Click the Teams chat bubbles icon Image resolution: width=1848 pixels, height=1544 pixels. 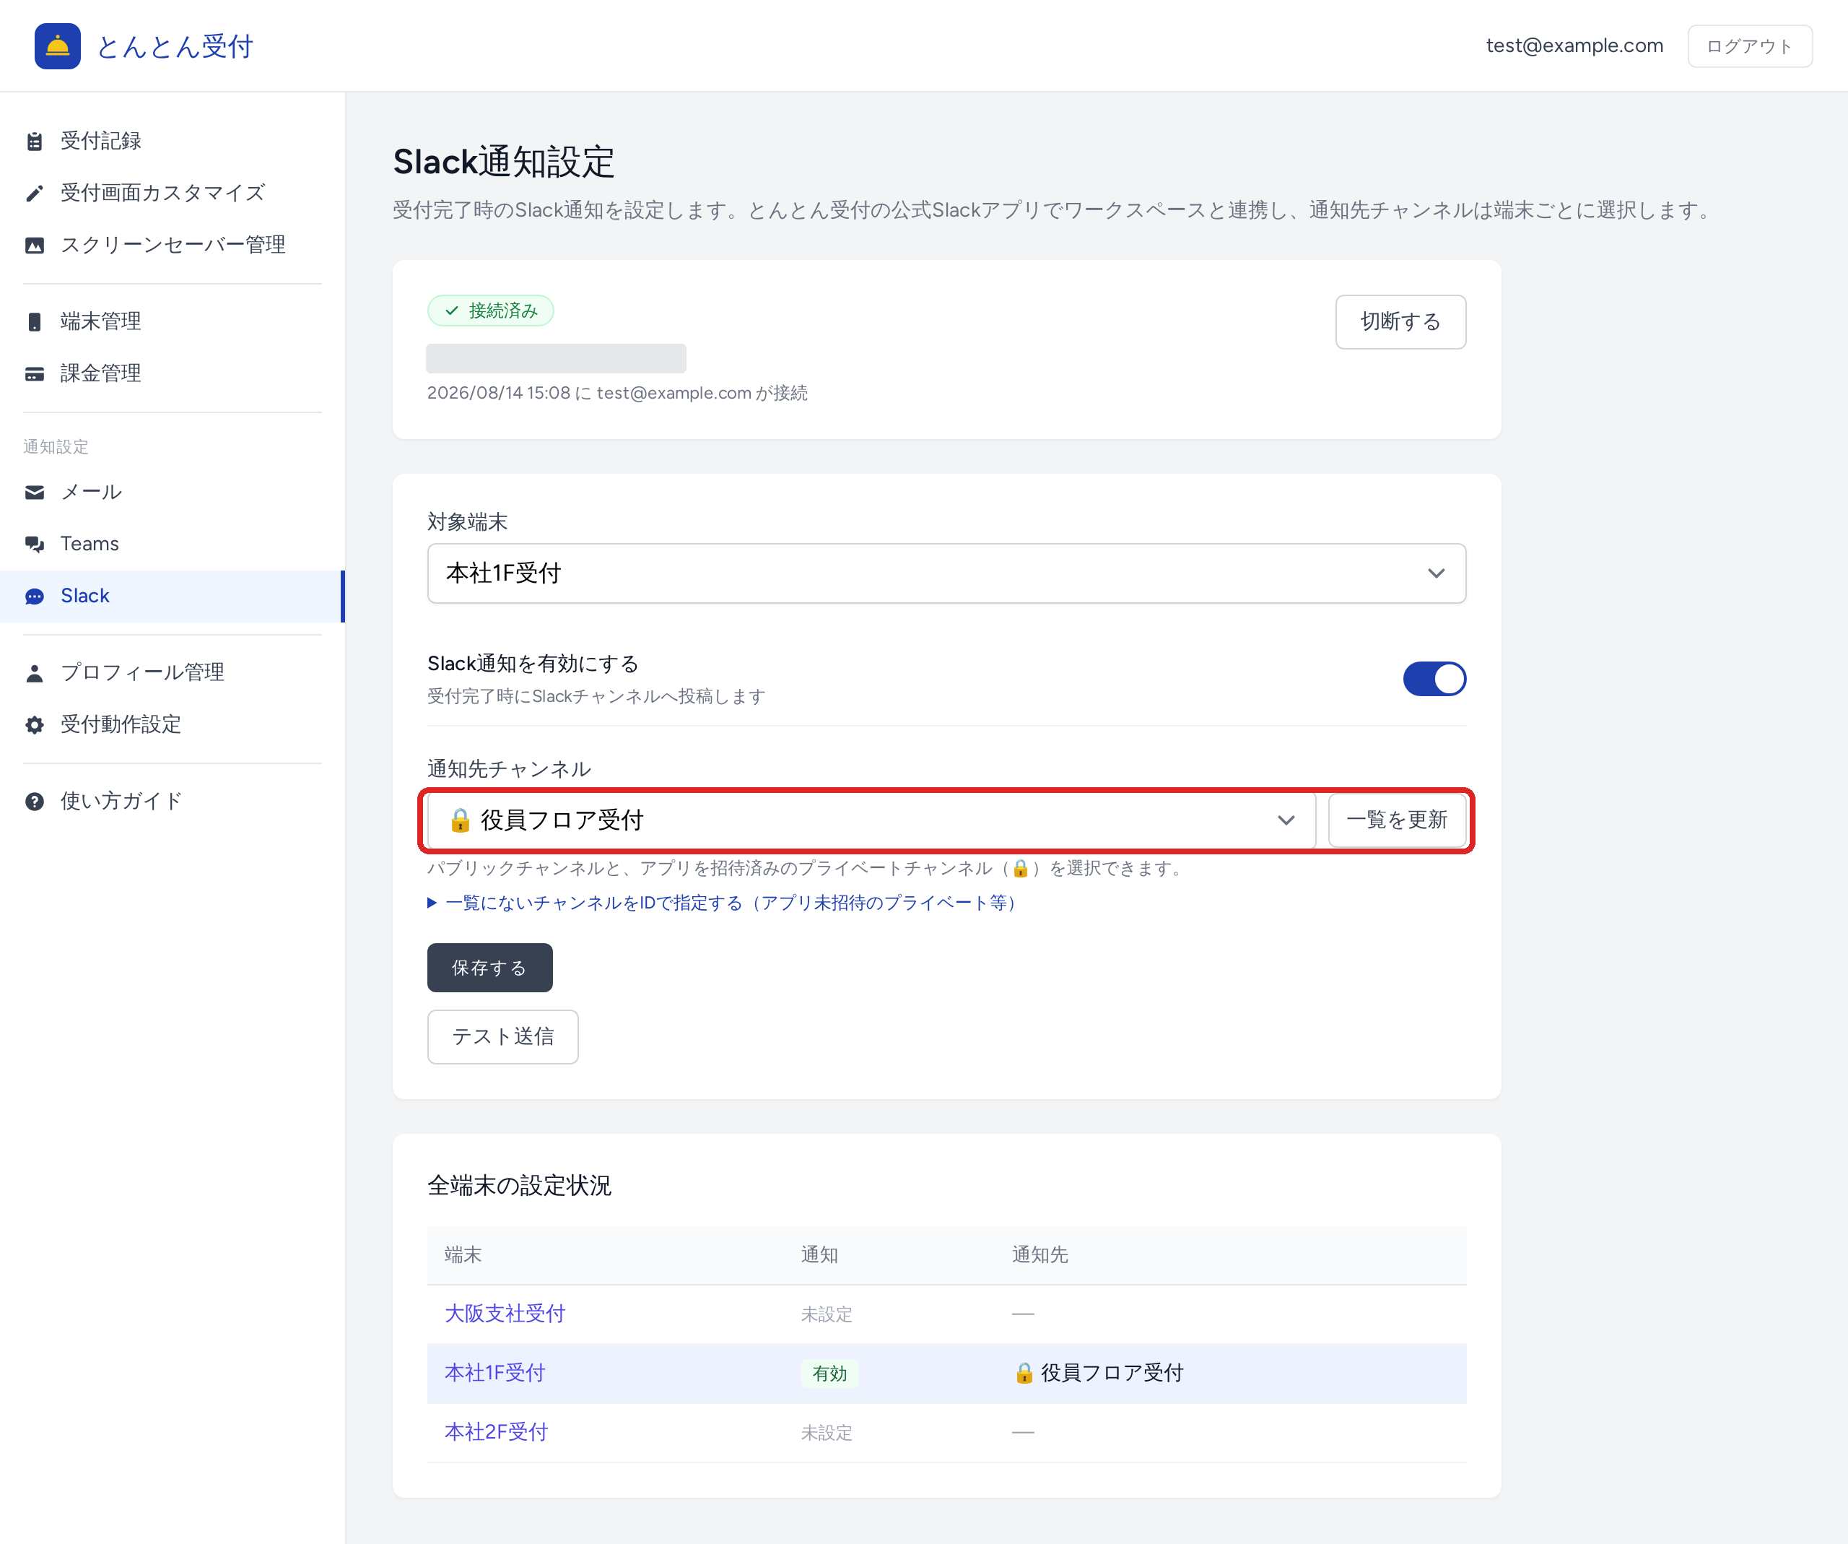coord(35,544)
